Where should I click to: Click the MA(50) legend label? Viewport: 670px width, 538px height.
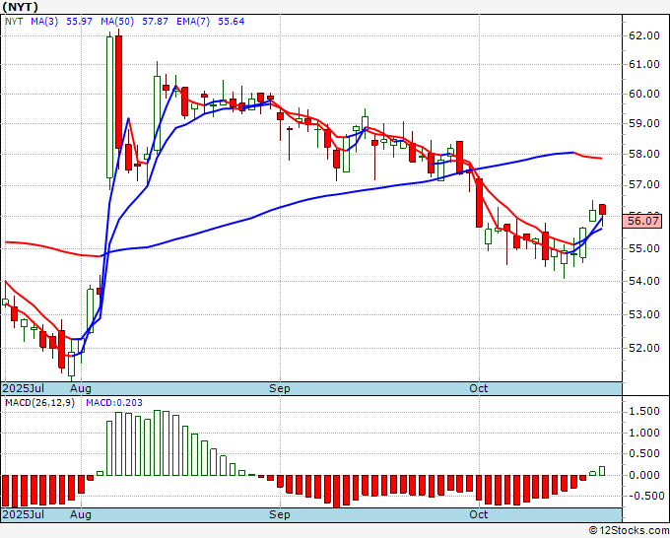click(x=117, y=22)
